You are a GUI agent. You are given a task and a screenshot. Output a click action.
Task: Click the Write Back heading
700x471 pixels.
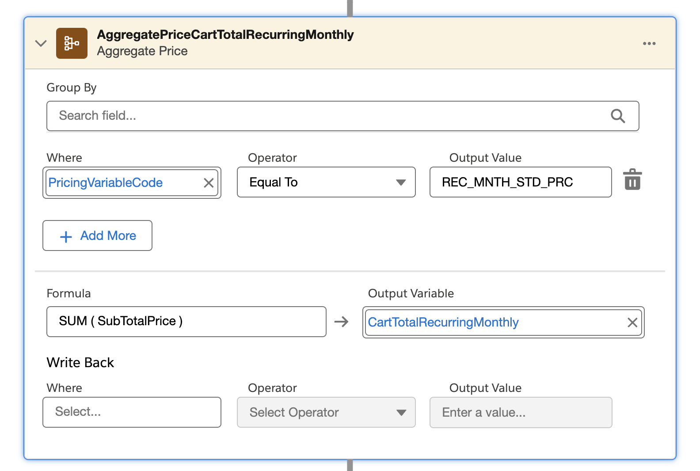tap(80, 362)
